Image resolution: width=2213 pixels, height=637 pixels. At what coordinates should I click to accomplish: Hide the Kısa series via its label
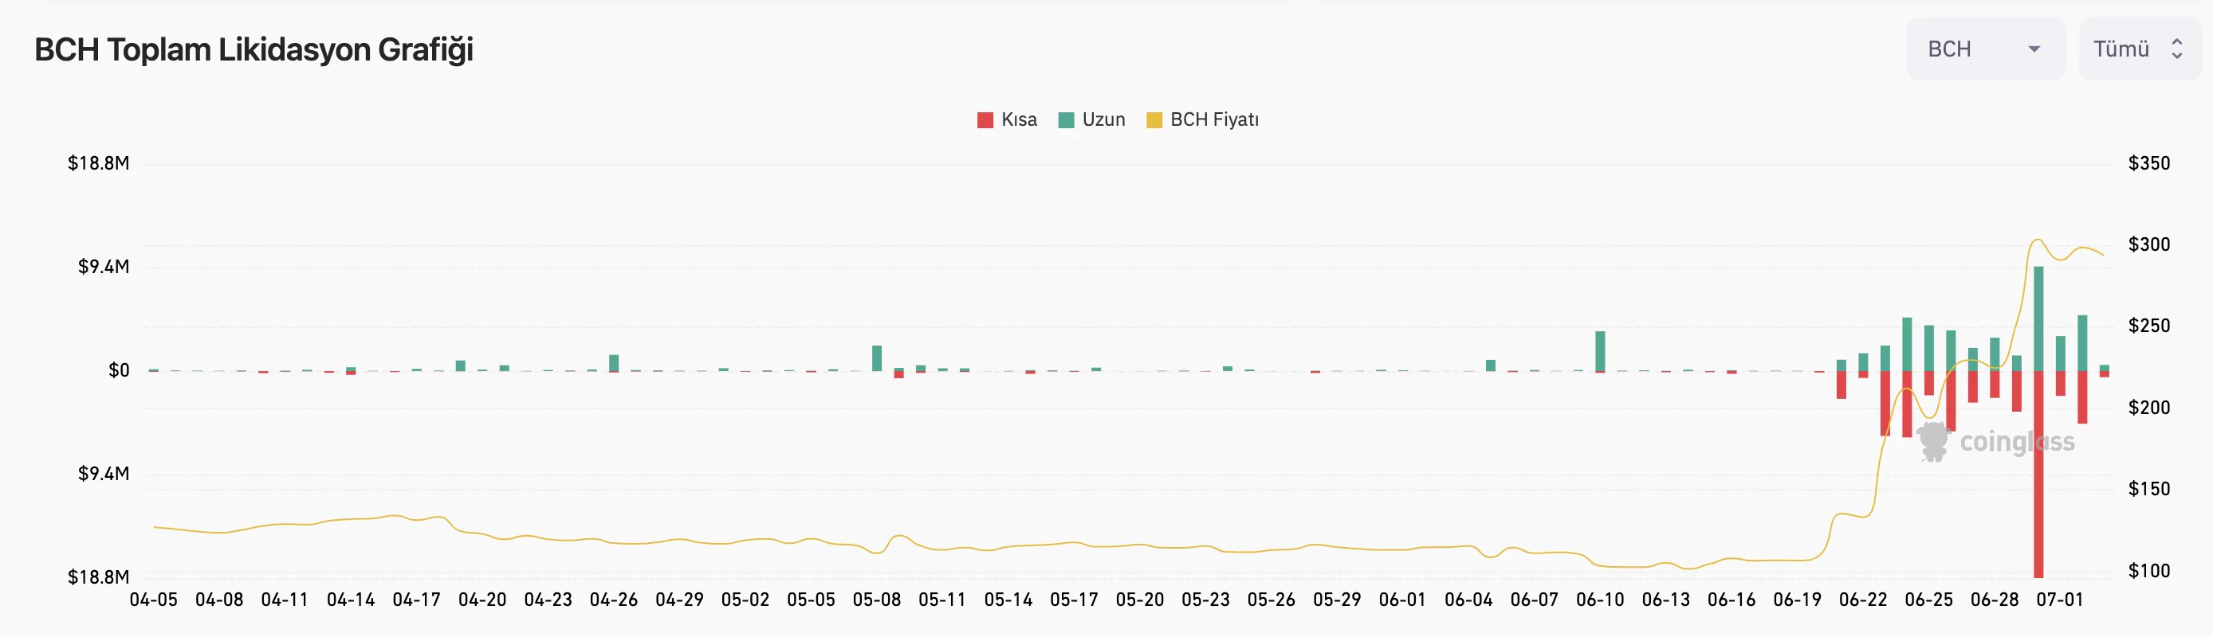[x=1019, y=120]
